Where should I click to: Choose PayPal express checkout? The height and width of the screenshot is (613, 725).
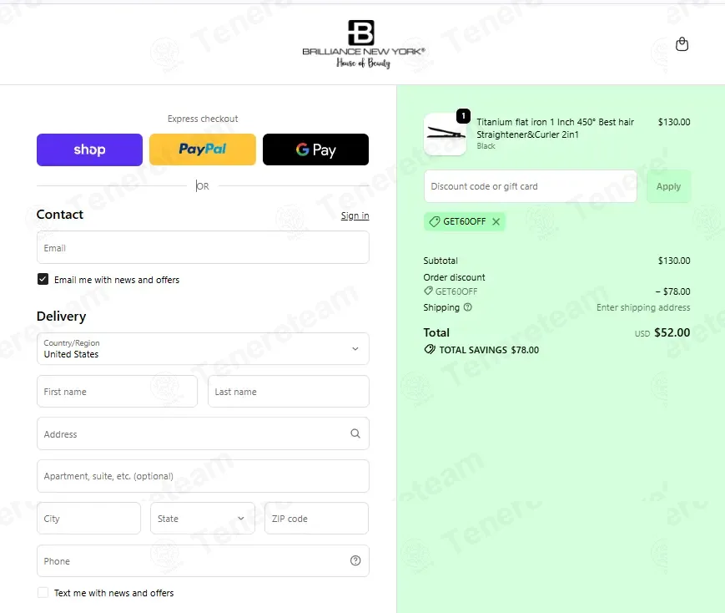(x=203, y=149)
